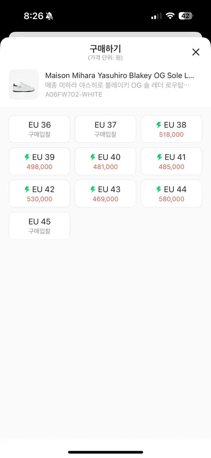Tap the lightning icon on EU 42

click(x=27, y=189)
